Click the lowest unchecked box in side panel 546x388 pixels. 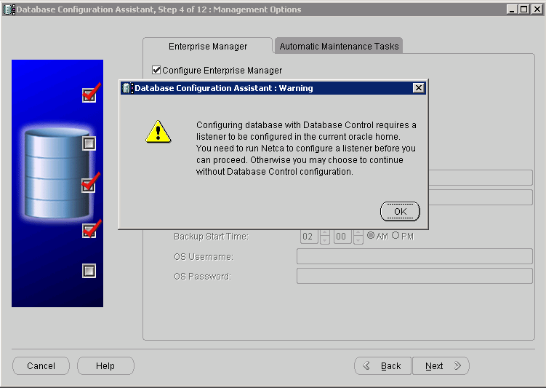click(x=89, y=271)
